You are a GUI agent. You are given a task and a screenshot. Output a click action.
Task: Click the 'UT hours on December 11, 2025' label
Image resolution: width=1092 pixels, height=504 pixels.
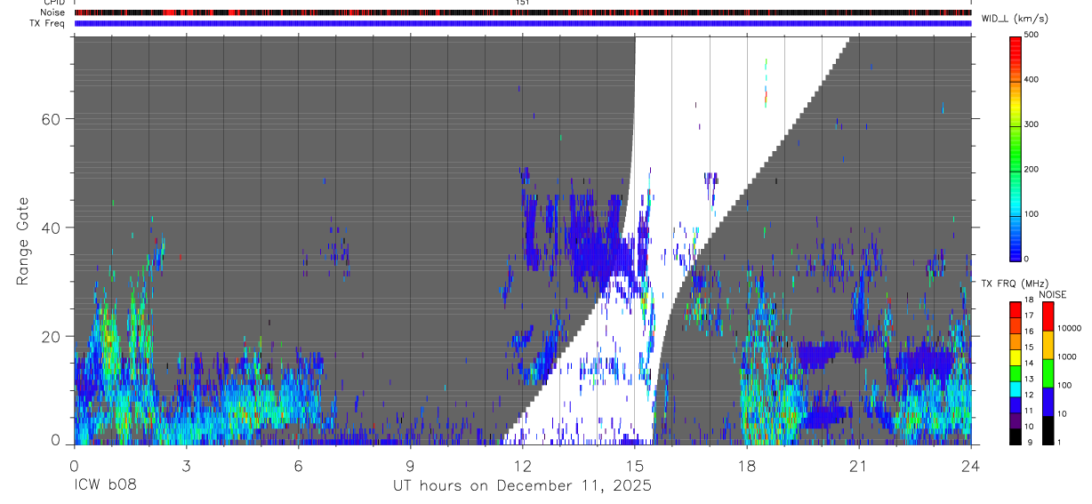[523, 486]
